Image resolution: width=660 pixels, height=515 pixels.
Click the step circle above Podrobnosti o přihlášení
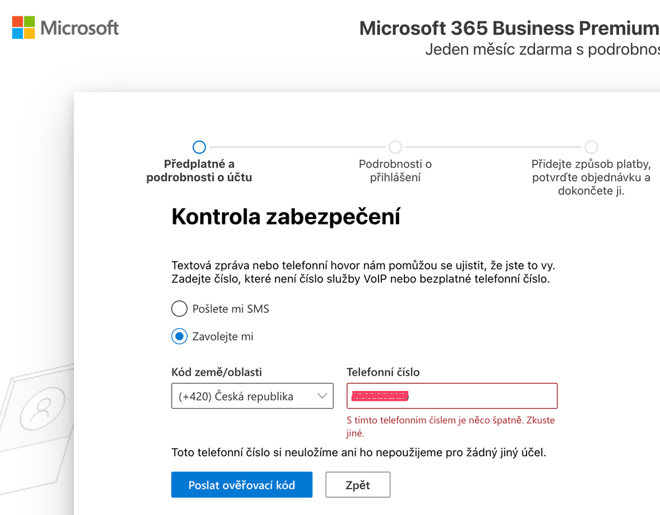point(395,147)
